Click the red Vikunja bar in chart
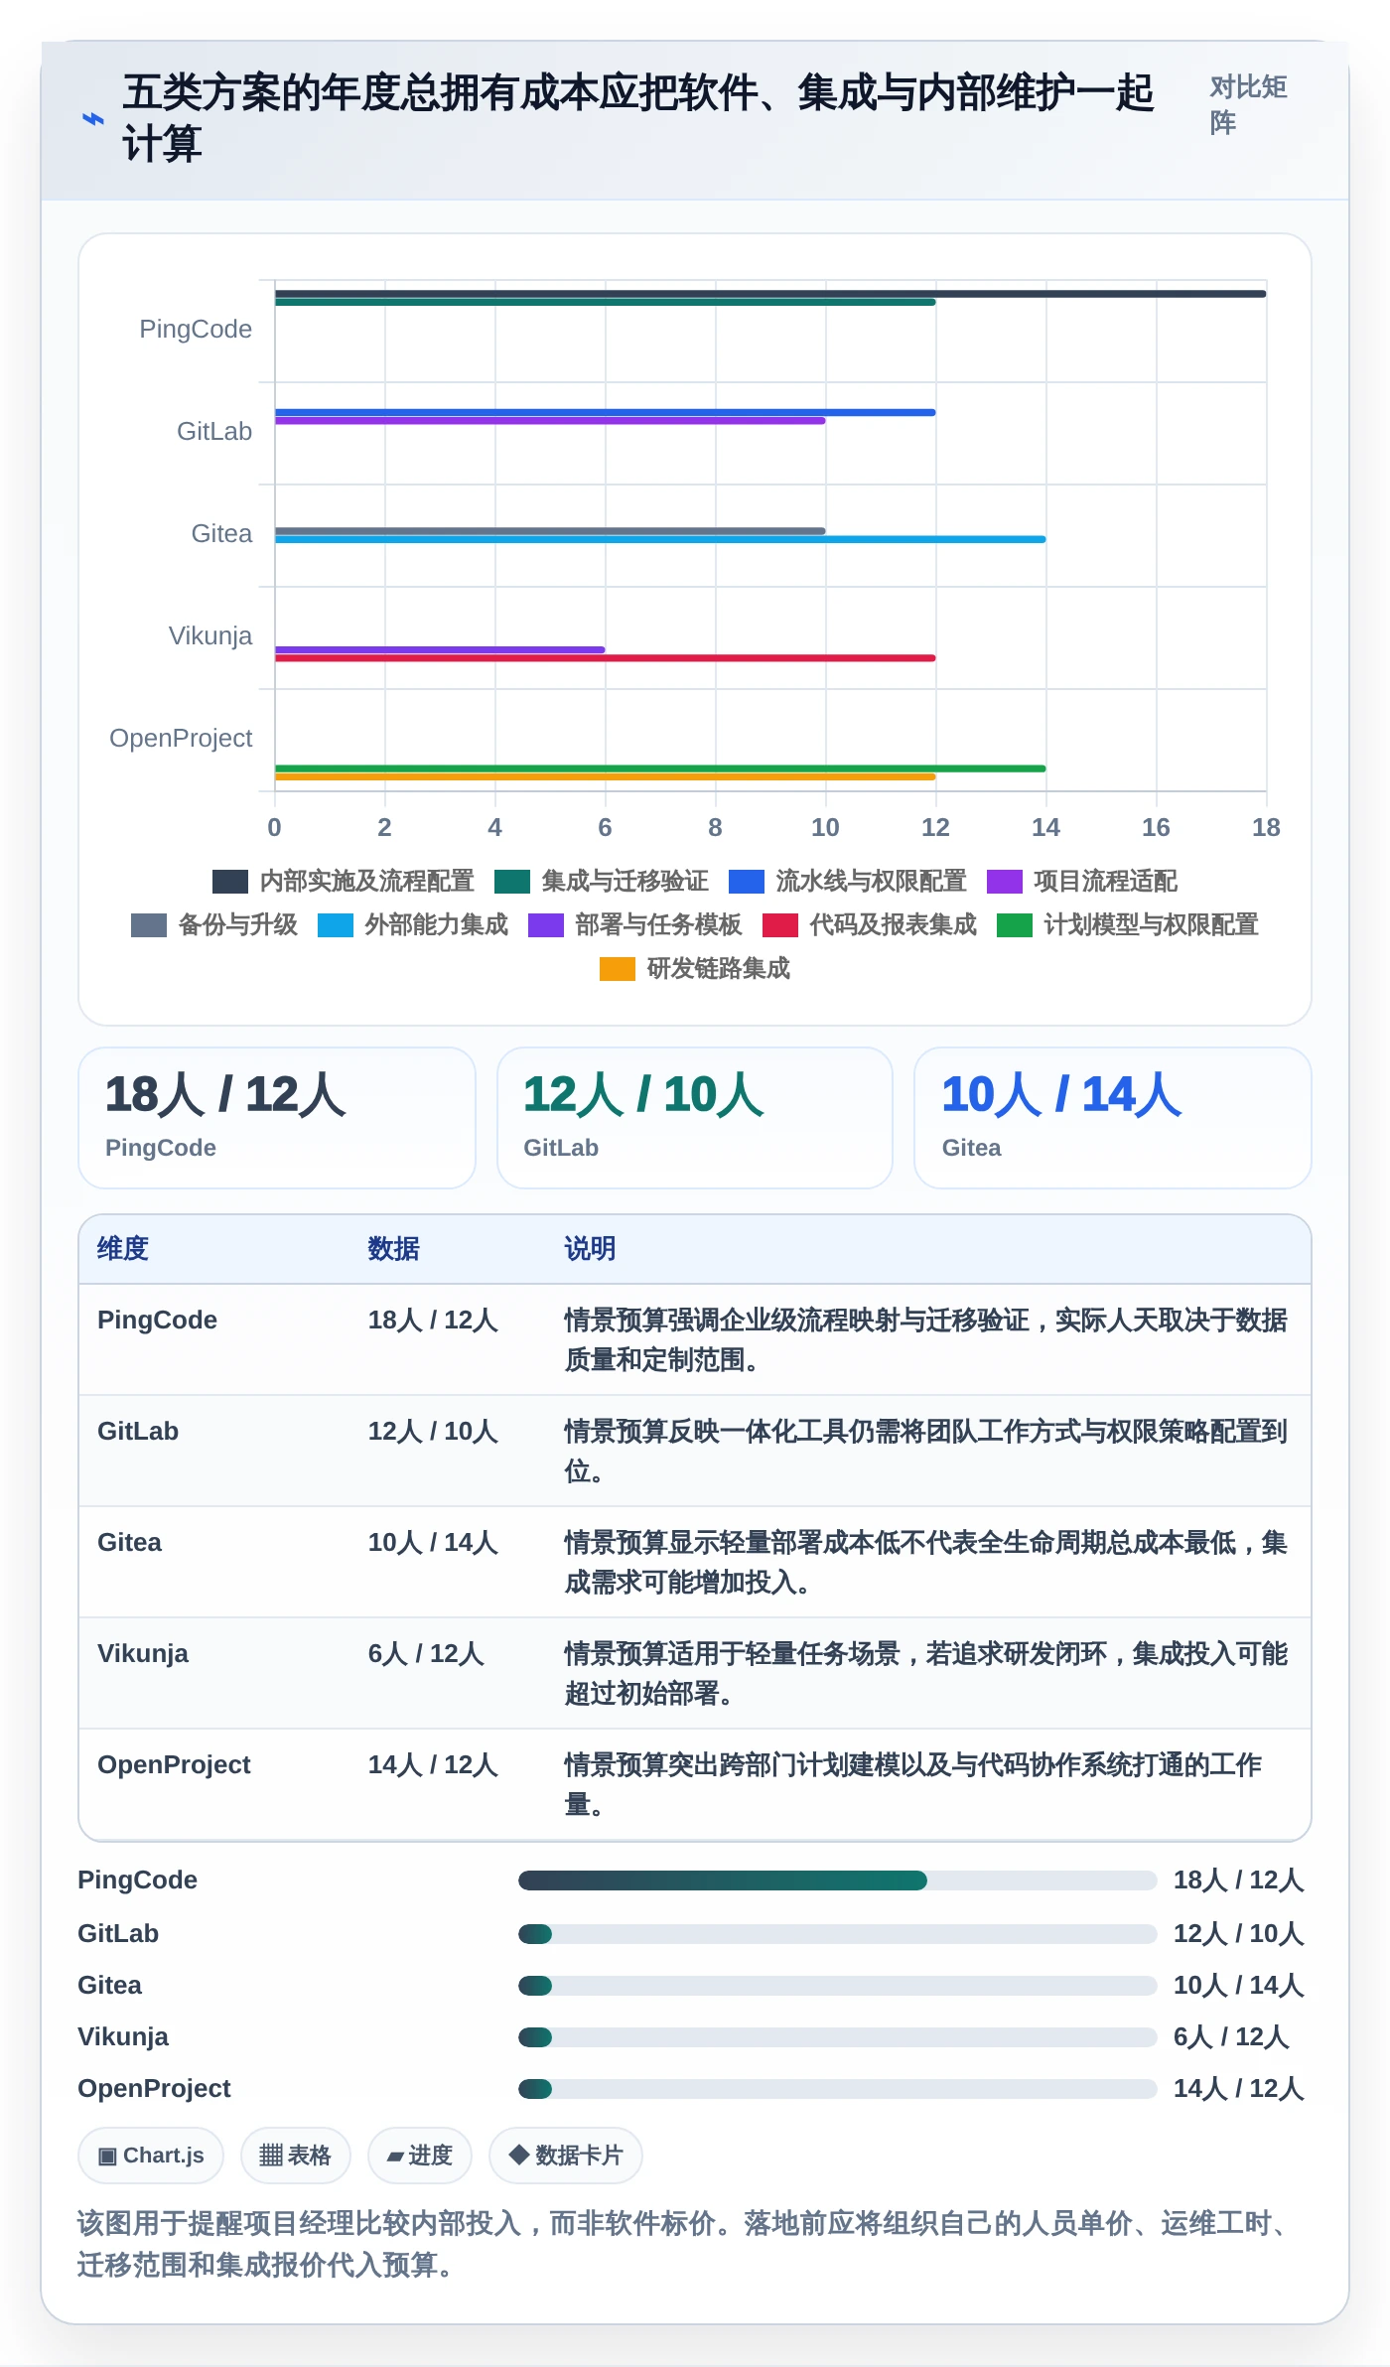This screenshot has width=1390, height=2367. (x=605, y=658)
